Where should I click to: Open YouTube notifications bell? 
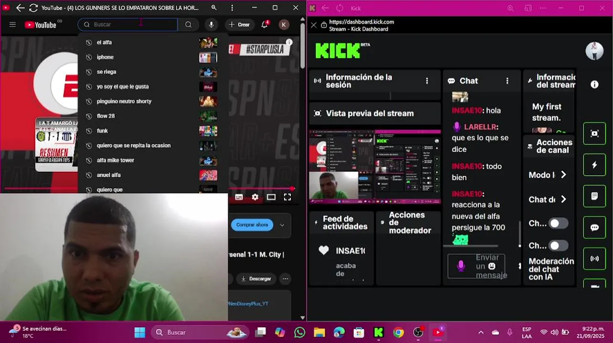[x=264, y=25]
